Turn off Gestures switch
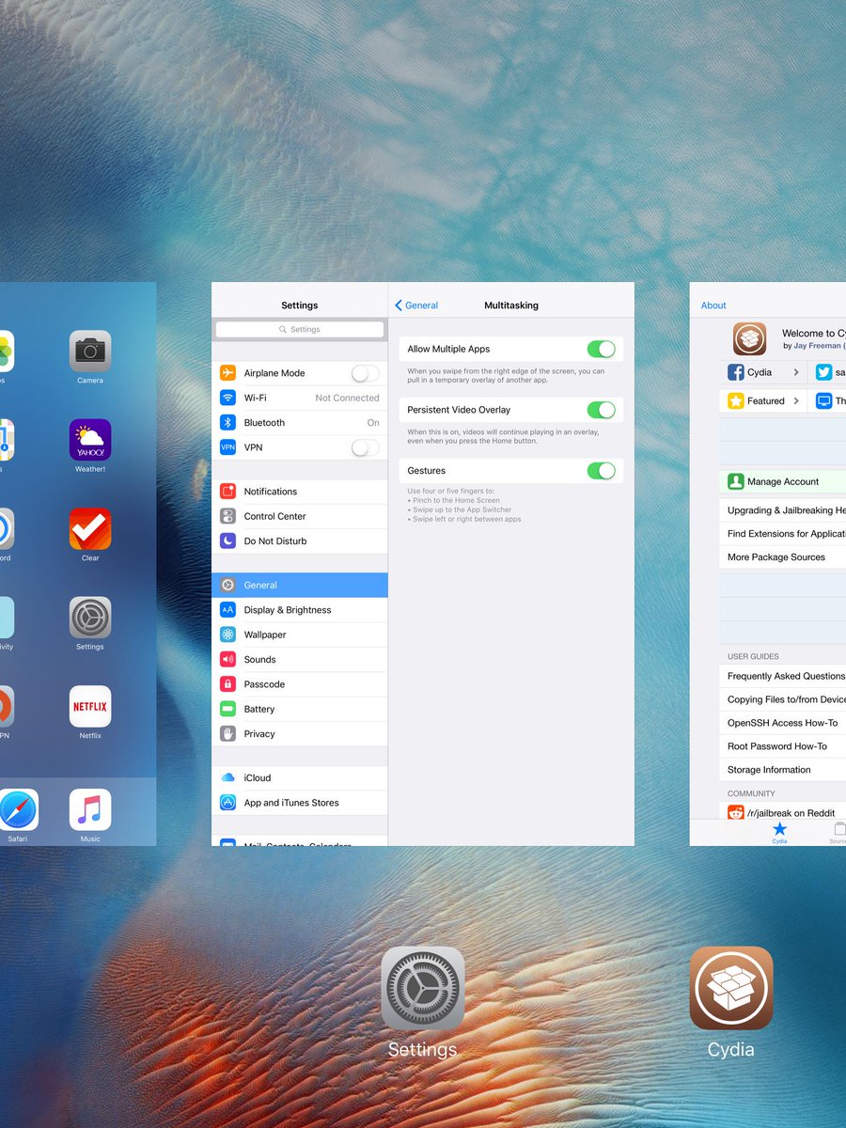The width and height of the screenshot is (846, 1128). (602, 471)
